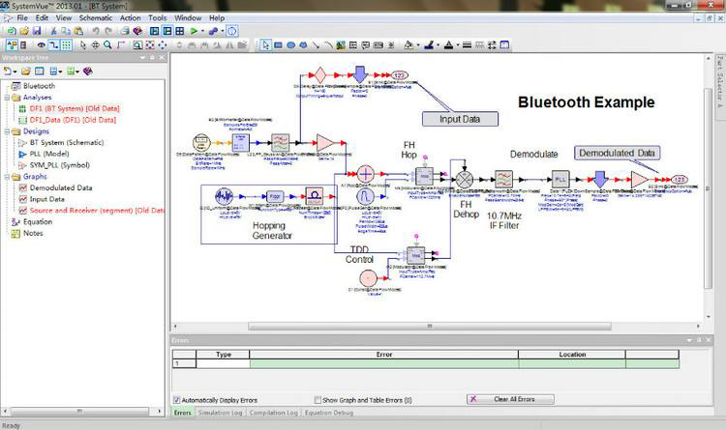Toggle the eye visibility icon in schematic toolbar
Image resolution: width=726 pixels, height=430 pixels.
(x=42, y=44)
